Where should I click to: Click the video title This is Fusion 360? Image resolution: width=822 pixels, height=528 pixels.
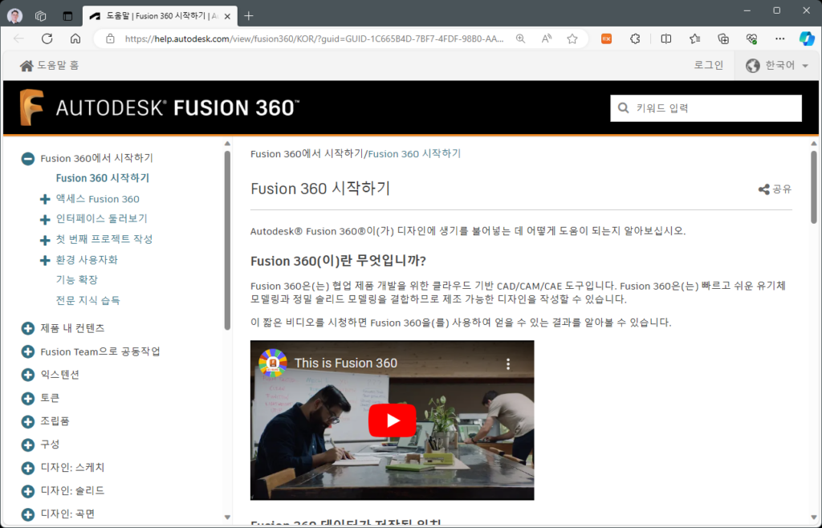[346, 363]
